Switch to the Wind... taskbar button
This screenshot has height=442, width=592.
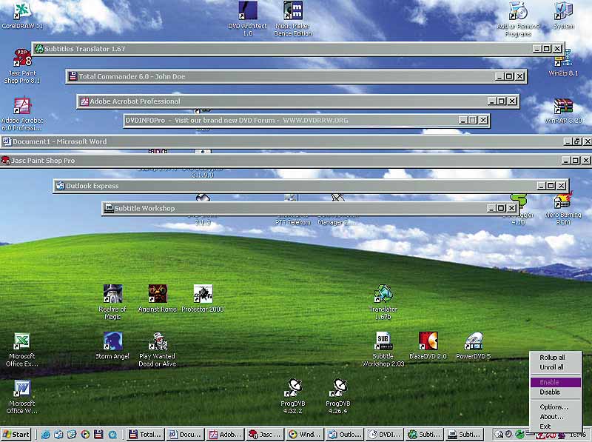coord(306,435)
